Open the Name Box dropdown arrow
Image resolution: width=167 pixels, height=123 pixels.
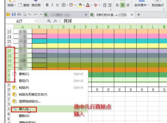(35, 21)
